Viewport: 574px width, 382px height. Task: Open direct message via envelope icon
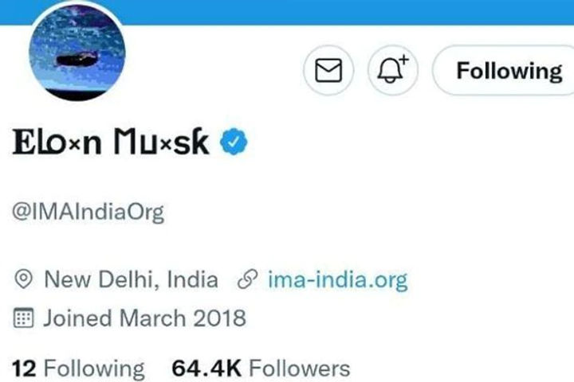point(329,71)
